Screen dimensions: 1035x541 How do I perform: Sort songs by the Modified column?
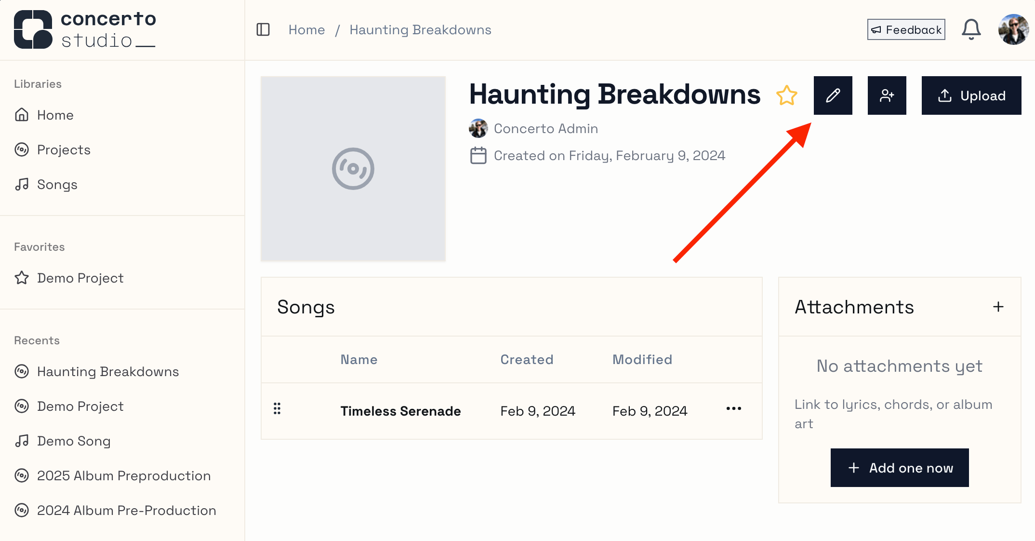[642, 360]
